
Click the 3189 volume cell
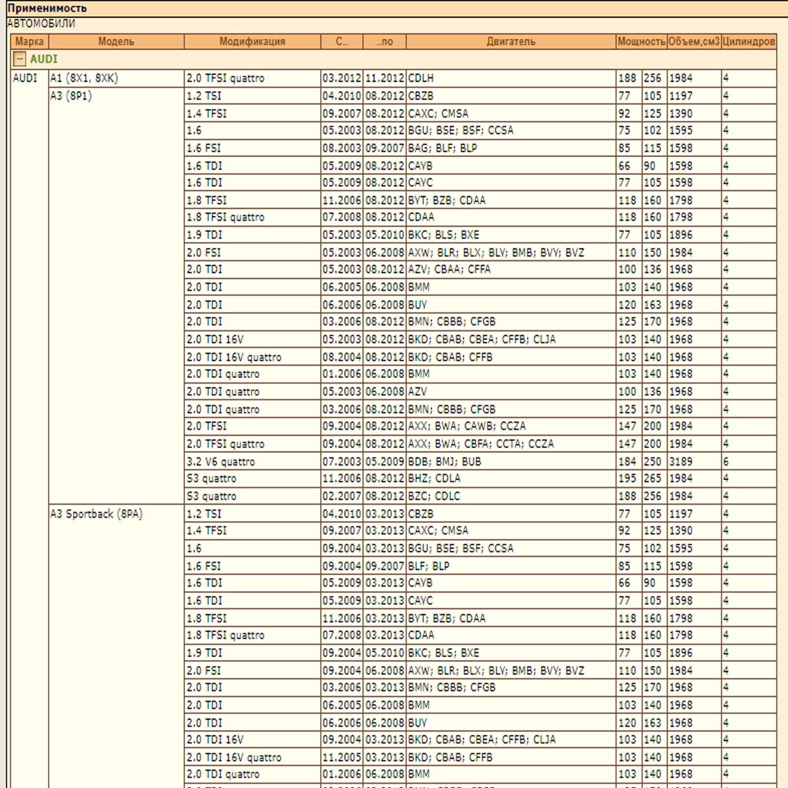[694, 461]
